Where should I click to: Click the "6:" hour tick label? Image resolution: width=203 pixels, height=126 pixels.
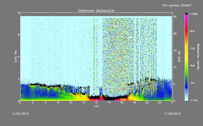point(59,103)
